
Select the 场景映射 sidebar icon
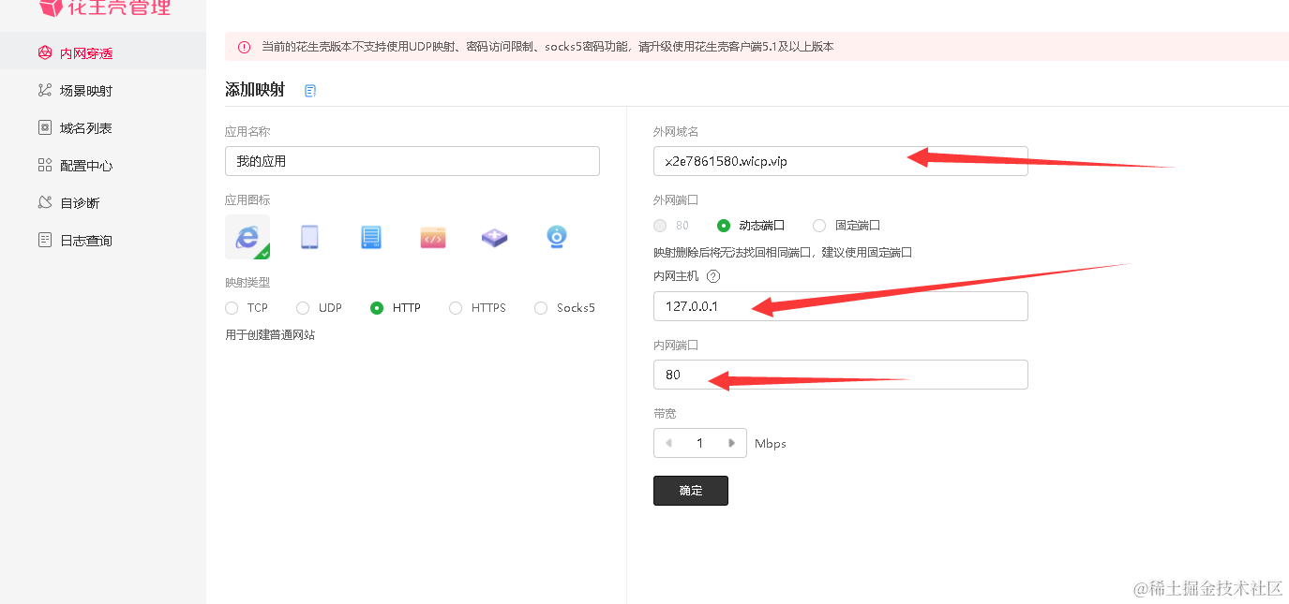(43, 90)
